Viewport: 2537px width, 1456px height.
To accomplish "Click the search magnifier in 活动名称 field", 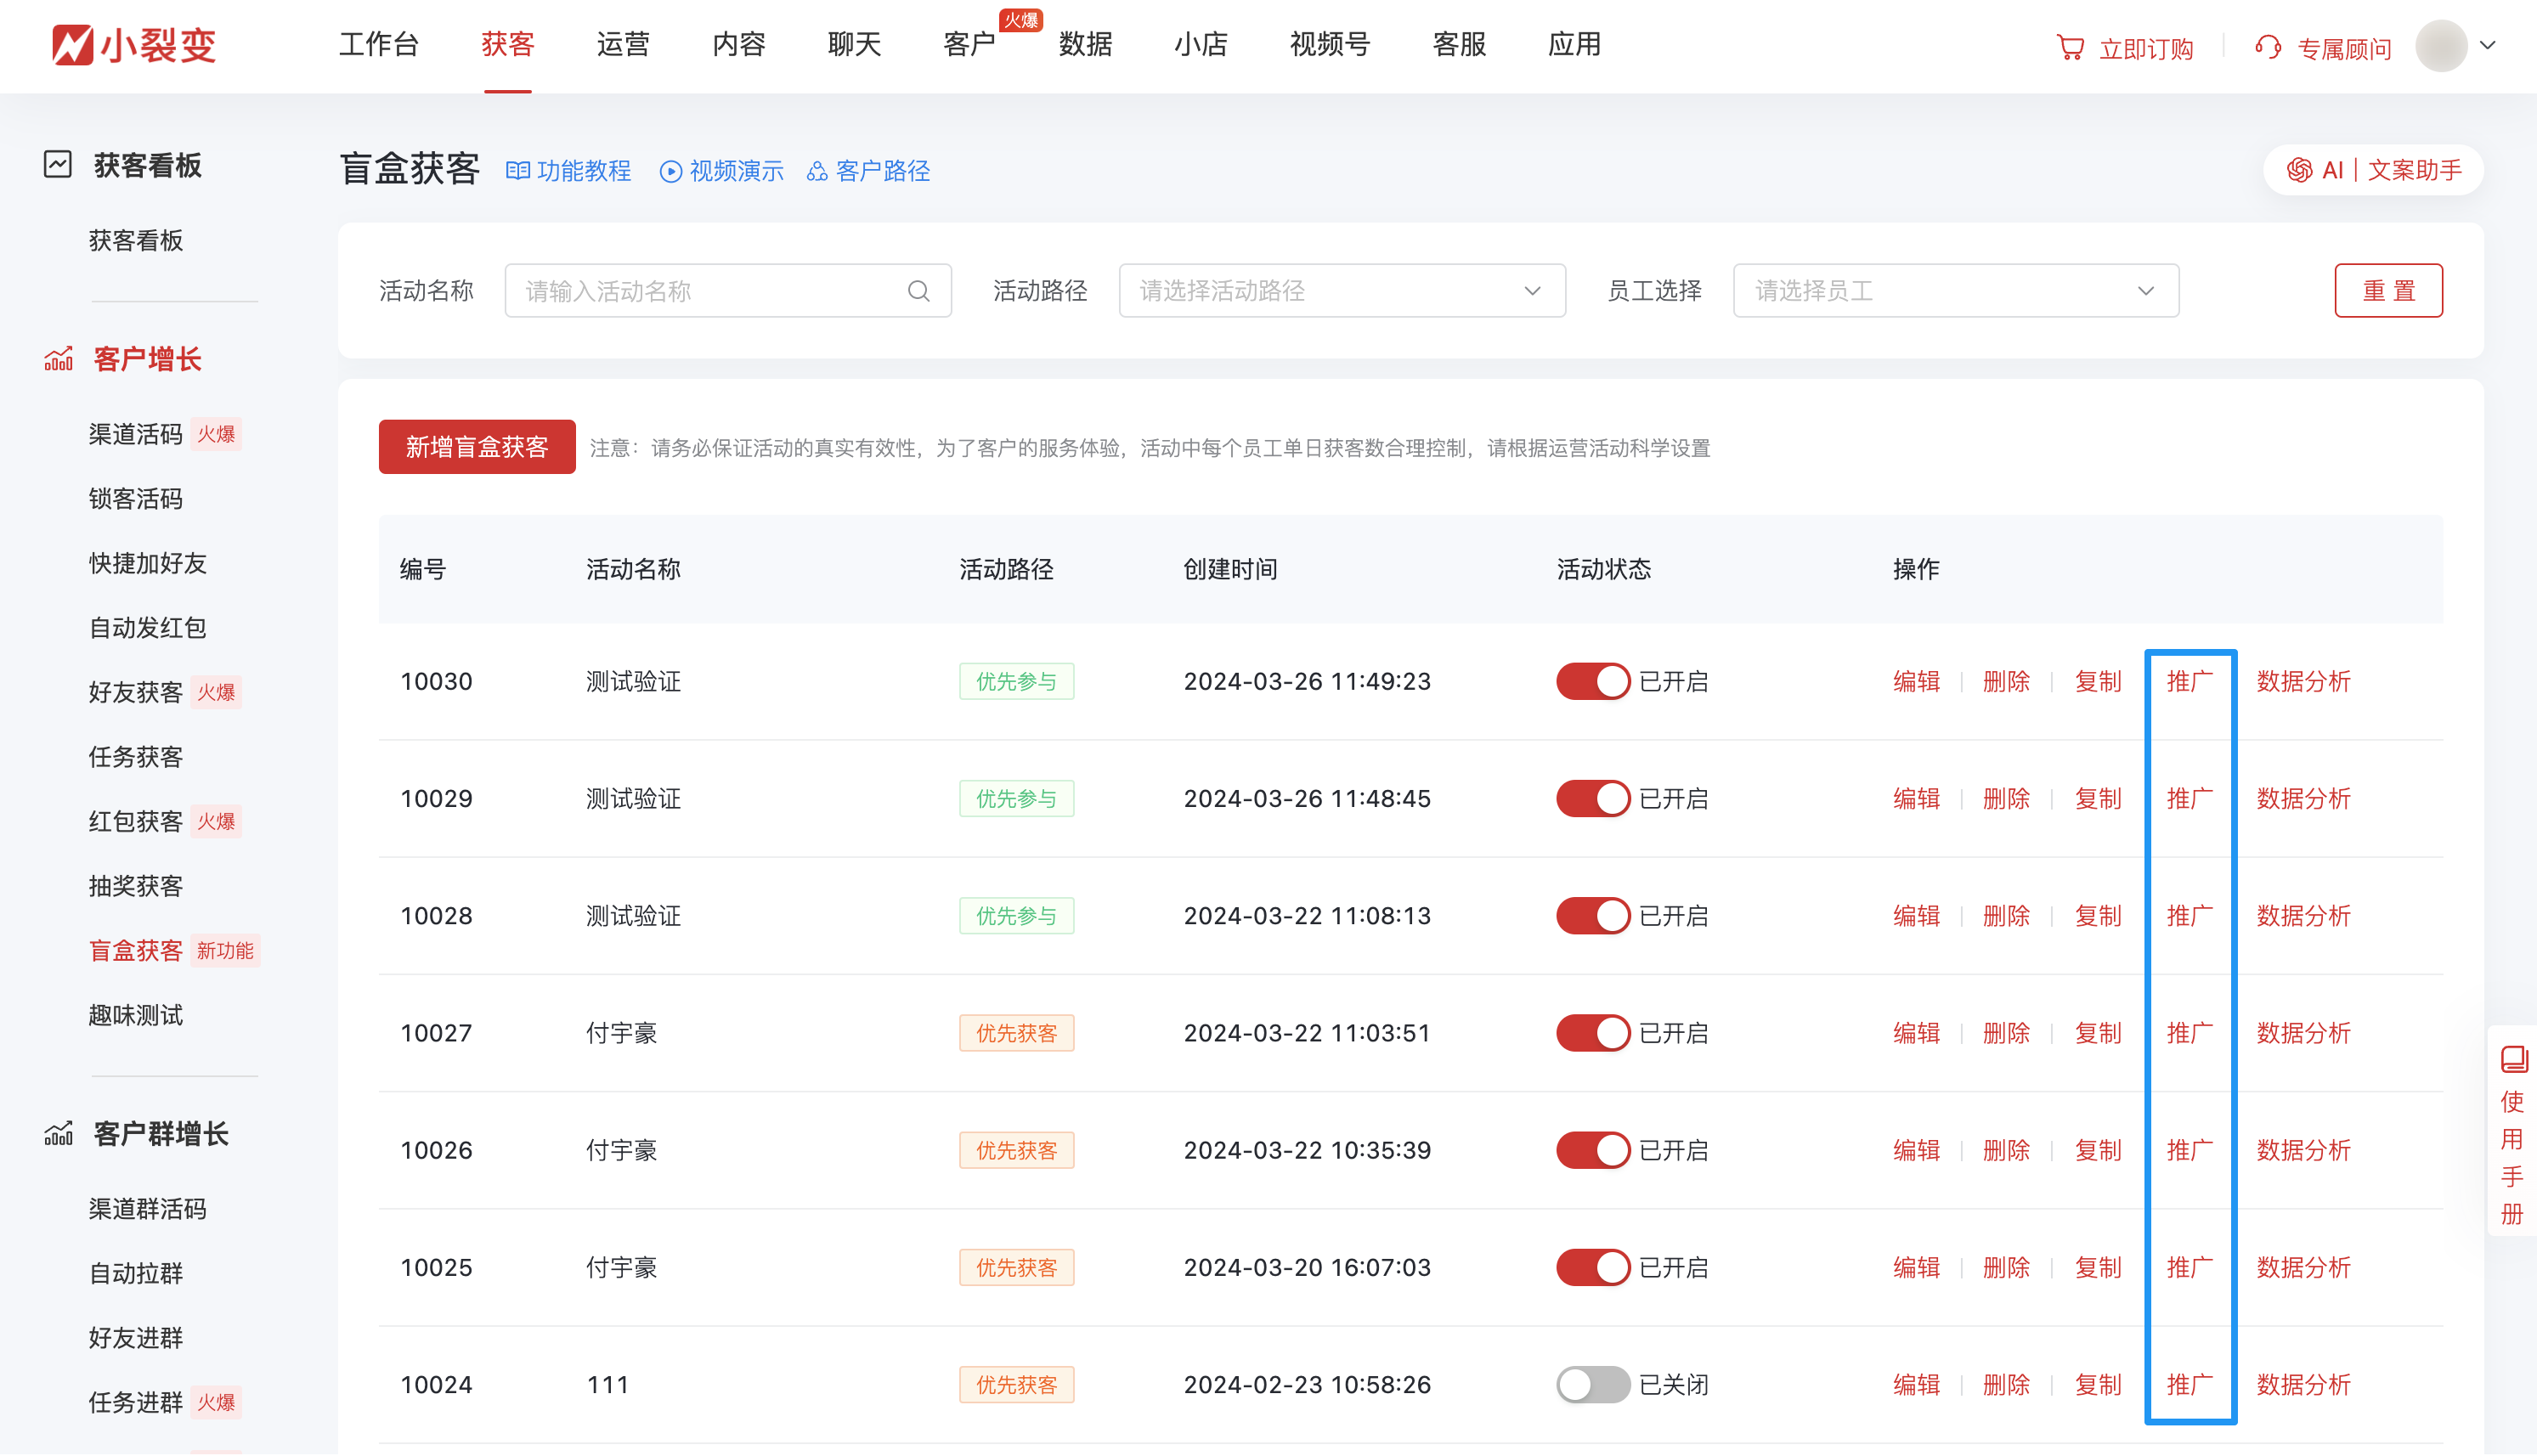I will (x=918, y=291).
